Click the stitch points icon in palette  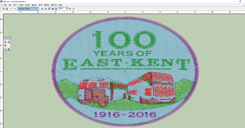[5, 49]
